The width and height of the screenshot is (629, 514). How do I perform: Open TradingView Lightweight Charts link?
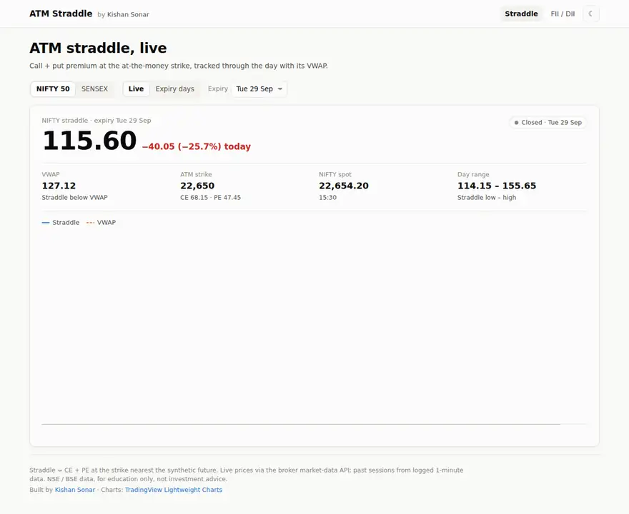point(174,490)
